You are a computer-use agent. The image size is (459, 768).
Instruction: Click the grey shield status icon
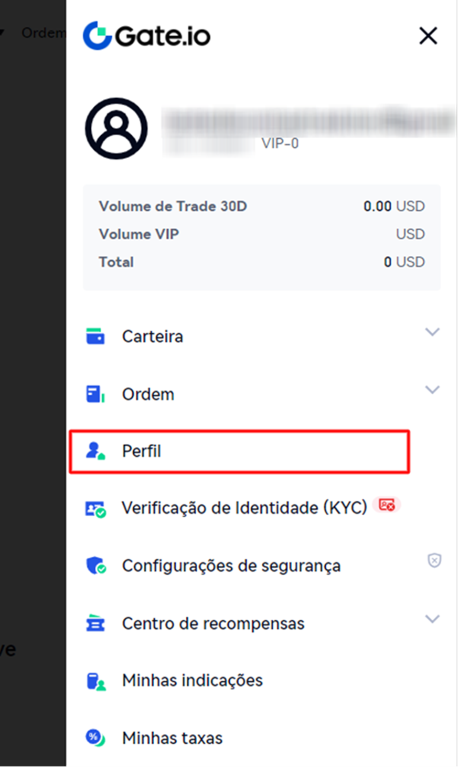click(x=434, y=560)
